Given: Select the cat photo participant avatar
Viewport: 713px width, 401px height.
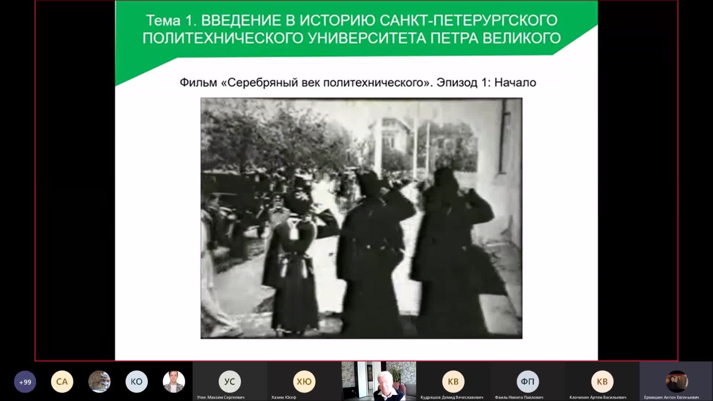Looking at the screenshot, I should tap(99, 382).
